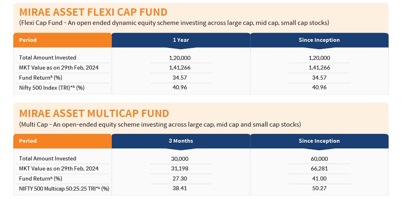Click the Multicap Period header cell
The image size is (402, 199).
[x=63, y=141]
